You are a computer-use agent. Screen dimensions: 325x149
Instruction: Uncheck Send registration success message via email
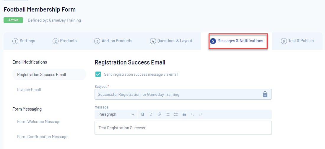98,74
